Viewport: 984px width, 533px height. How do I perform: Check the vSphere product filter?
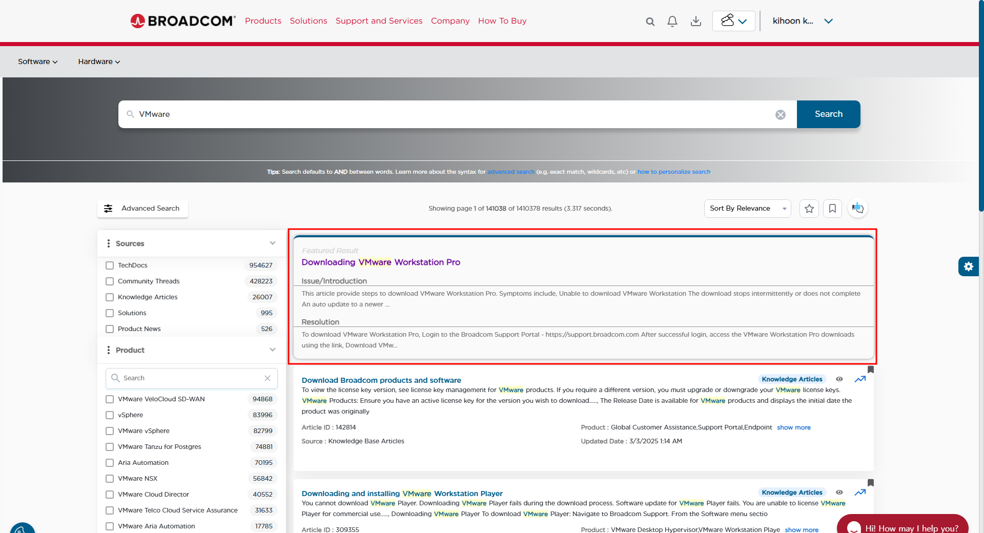coord(110,415)
